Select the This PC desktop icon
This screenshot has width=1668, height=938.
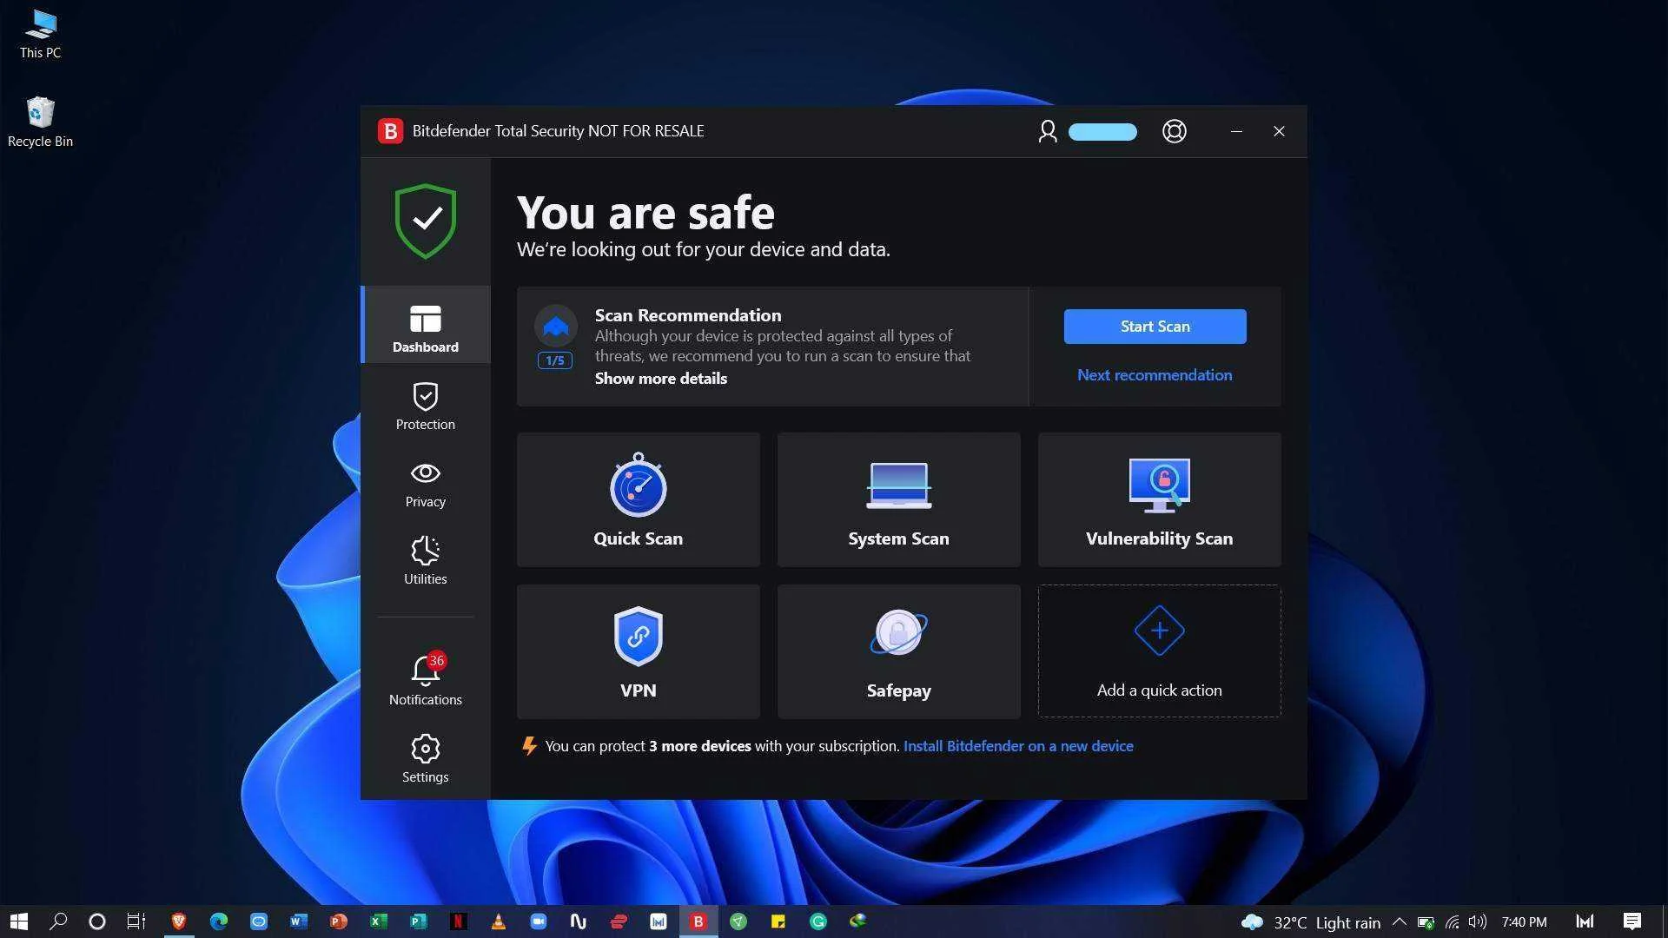click(x=41, y=35)
